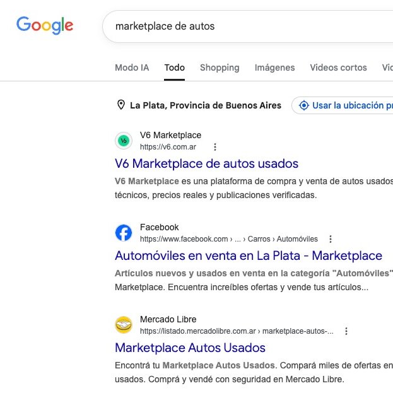The height and width of the screenshot is (393, 393).
Task: Click the Facebook favicon
Action: pos(124,233)
